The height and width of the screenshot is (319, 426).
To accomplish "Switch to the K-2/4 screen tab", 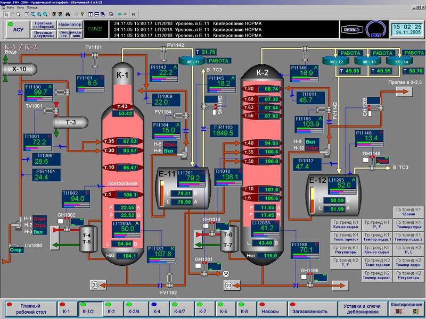I will tap(135, 311).
